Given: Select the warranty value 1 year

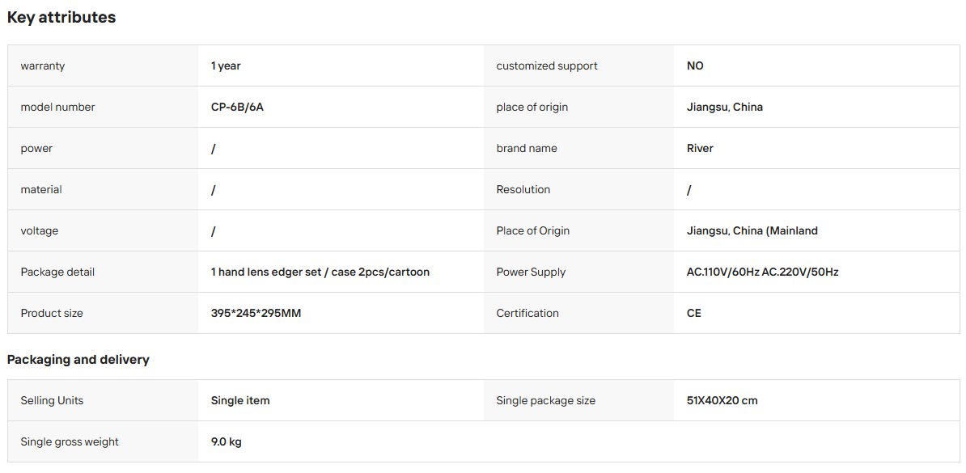Looking at the screenshot, I should tap(226, 66).
